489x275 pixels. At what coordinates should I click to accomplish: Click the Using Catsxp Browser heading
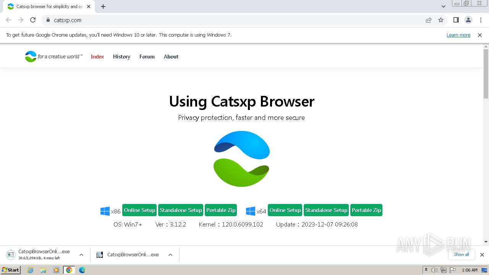241,101
